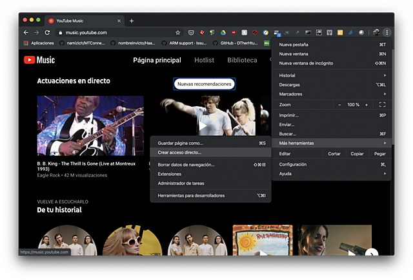This screenshot has width=413, height=280.
Task: Click the YouTube Music logo
Action: [x=39, y=60]
